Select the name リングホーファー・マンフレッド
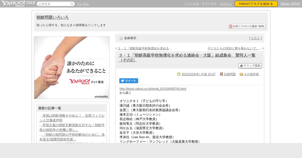The width and height of the screenshot is (302, 158). coord(144,142)
